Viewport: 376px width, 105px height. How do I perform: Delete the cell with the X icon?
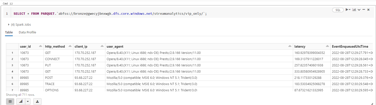pos(368,10)
